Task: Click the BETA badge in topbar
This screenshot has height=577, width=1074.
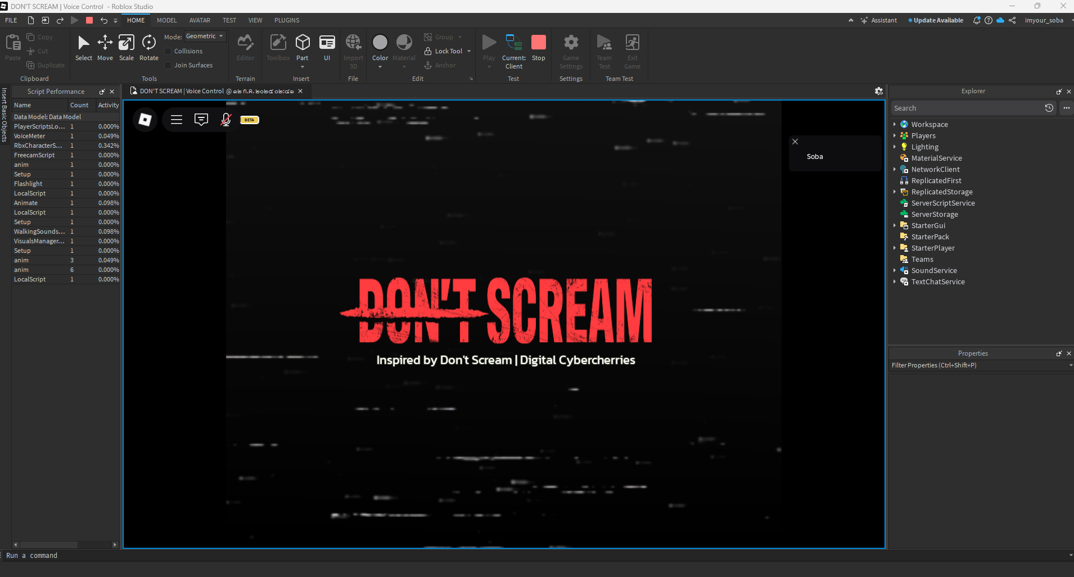Action: pos(250,120)
